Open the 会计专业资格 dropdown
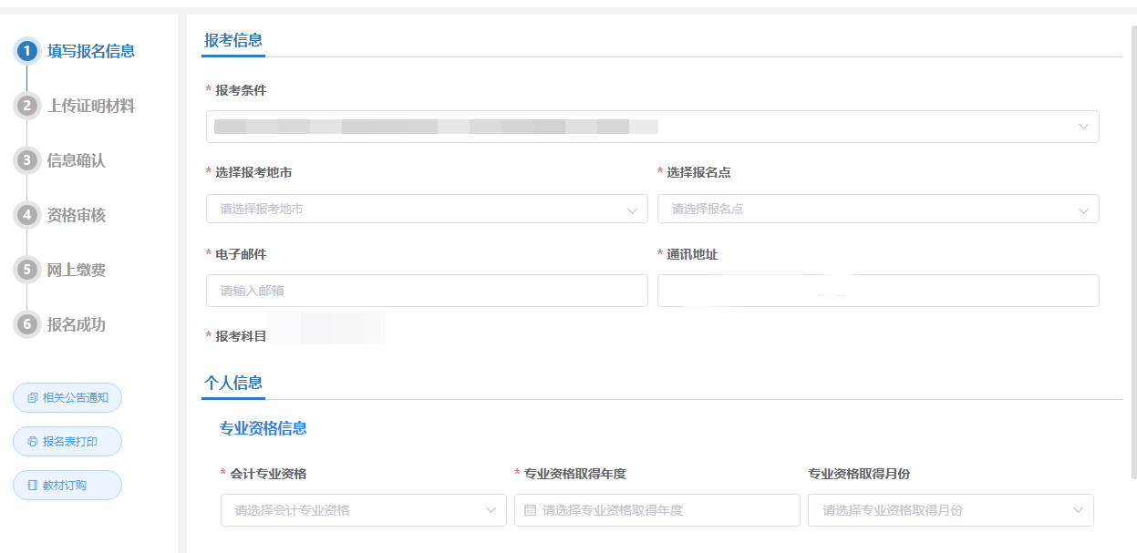Screen dimensions: 1137x553 coord(364,510)
